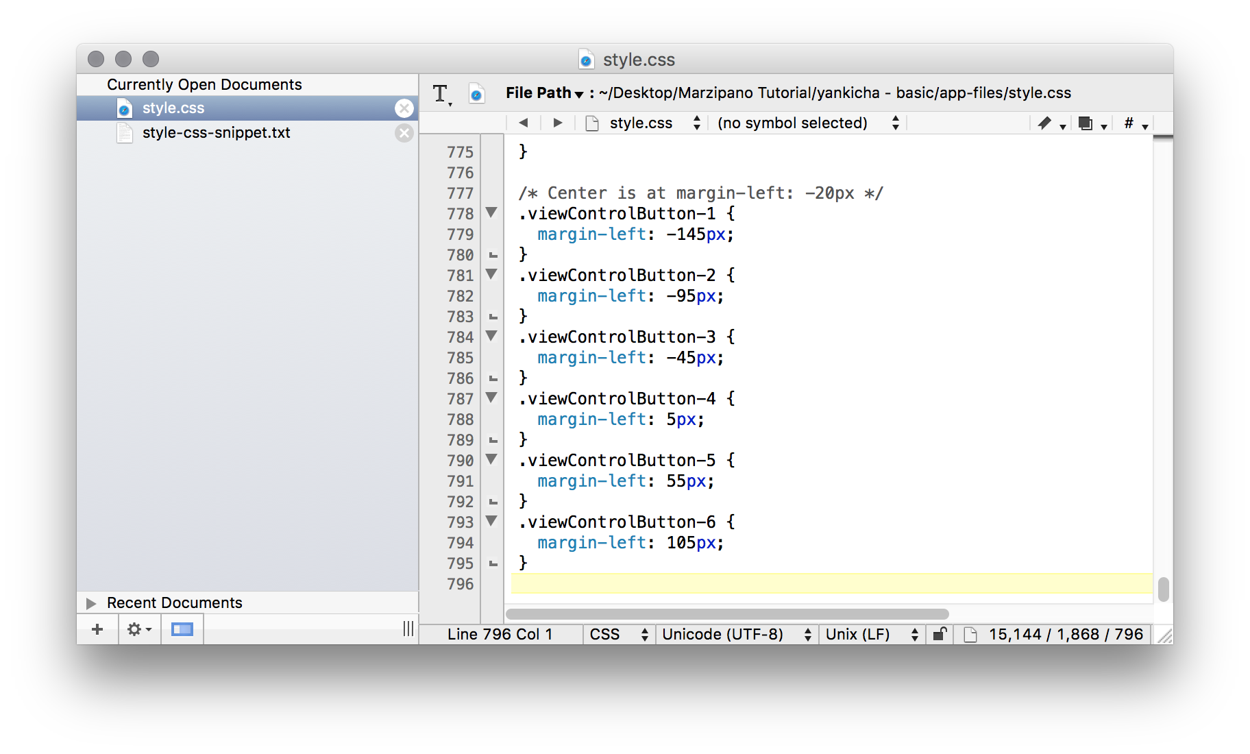Click the fold end marker on line 795
This screenshot has height=754, width=1250.
[493, 563]
